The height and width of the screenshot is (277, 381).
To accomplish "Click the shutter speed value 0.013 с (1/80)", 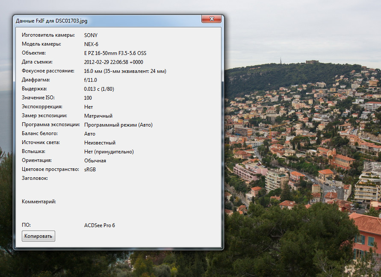I will (99, 89).
